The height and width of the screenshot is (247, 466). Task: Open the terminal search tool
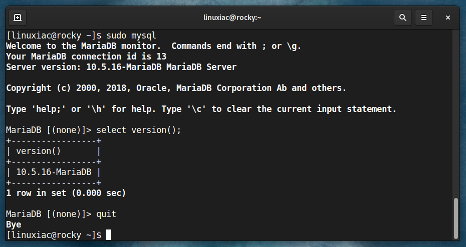click(403, 18)
